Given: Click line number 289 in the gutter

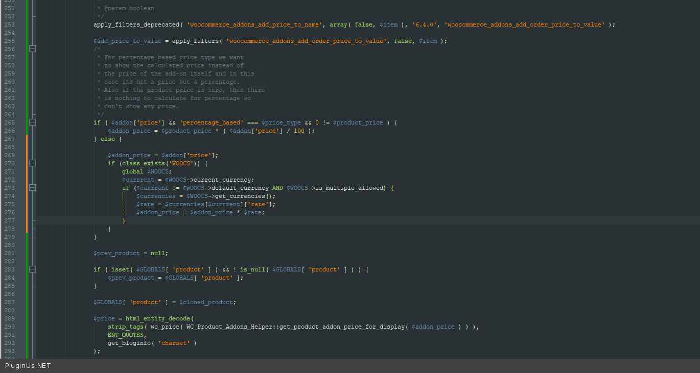Looking at the screenshot, I should coord(9,318).
